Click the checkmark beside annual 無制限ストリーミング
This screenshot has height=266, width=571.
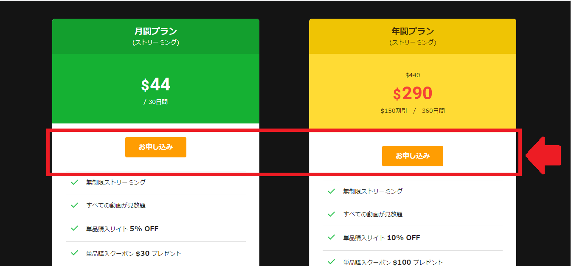coord(332,191)
